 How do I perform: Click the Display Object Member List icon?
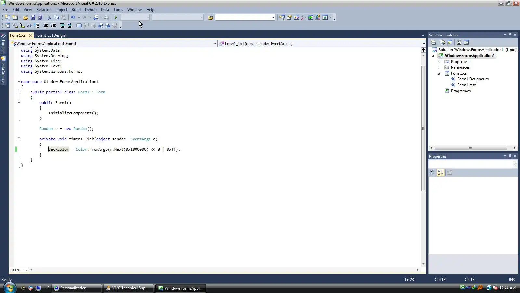(7, 25)
